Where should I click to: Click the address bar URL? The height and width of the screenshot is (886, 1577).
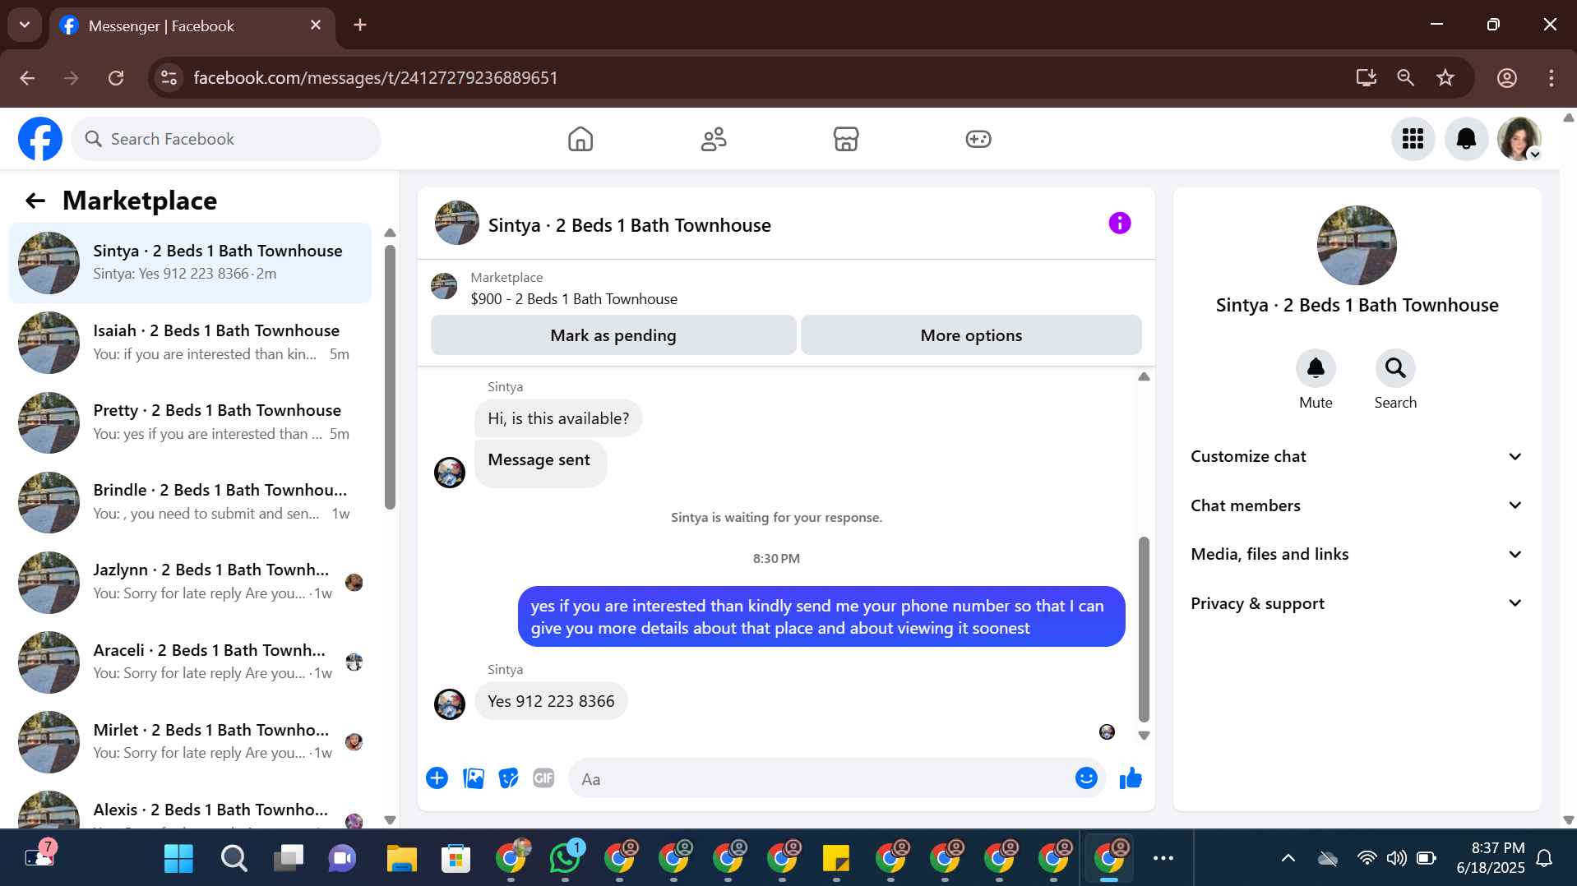(376, 78)
